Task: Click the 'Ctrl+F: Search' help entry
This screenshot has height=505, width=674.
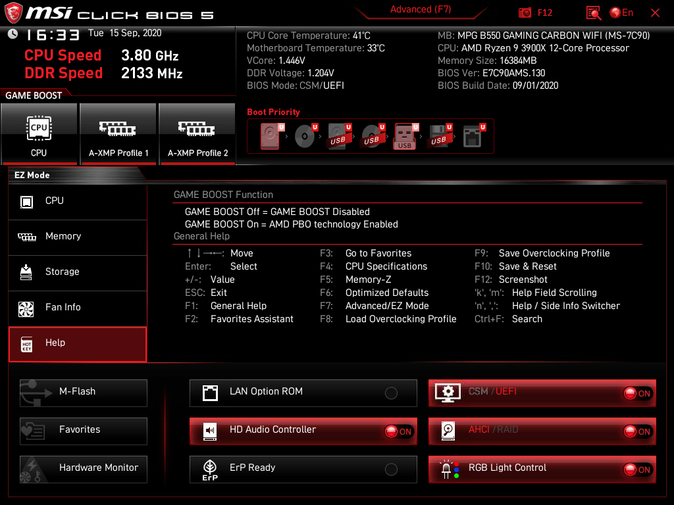Action: [508, 319]
